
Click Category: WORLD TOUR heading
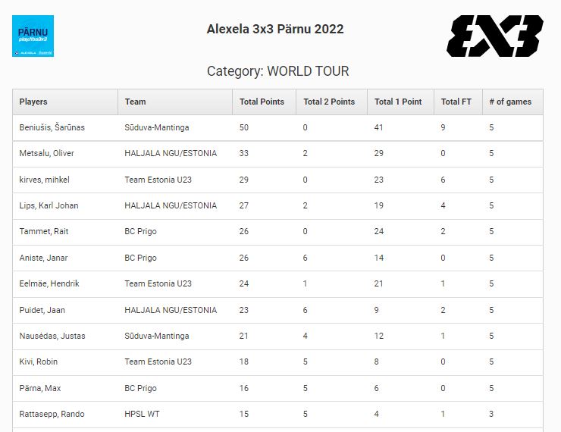277,71
